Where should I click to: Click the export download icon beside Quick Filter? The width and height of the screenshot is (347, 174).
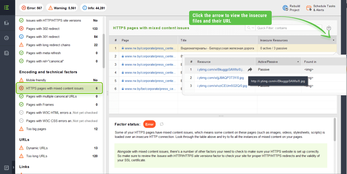coord(329,28)
